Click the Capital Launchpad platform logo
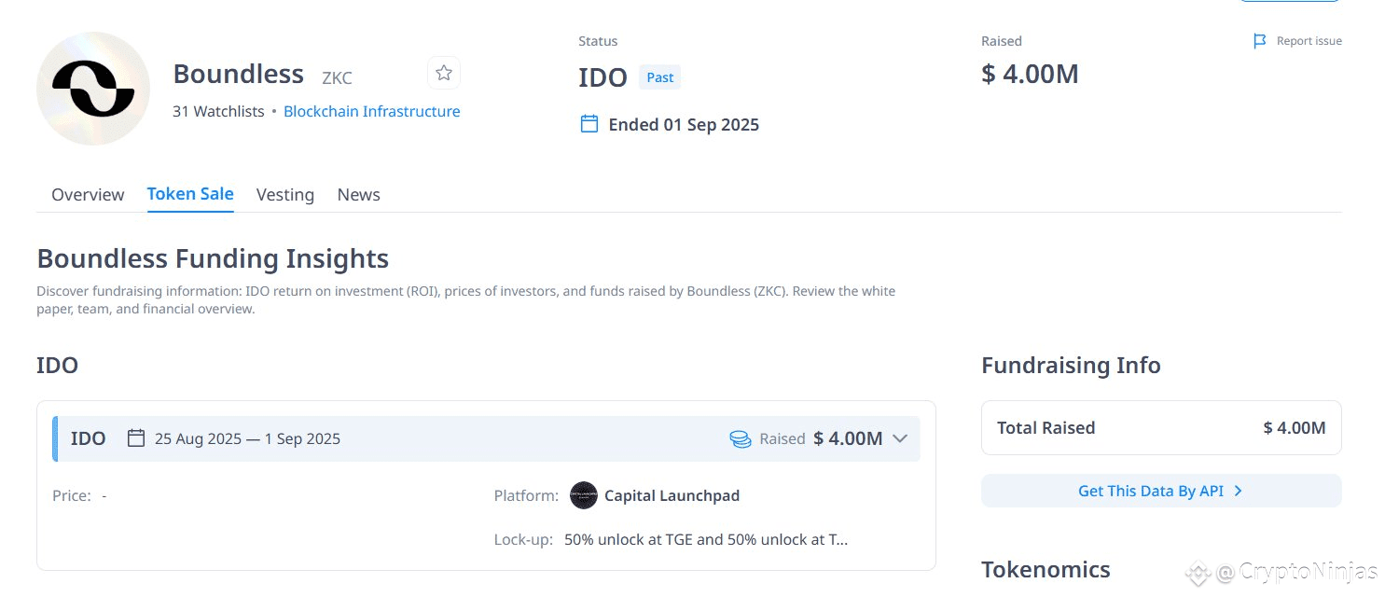1385x597 pixels. point(584,495)
